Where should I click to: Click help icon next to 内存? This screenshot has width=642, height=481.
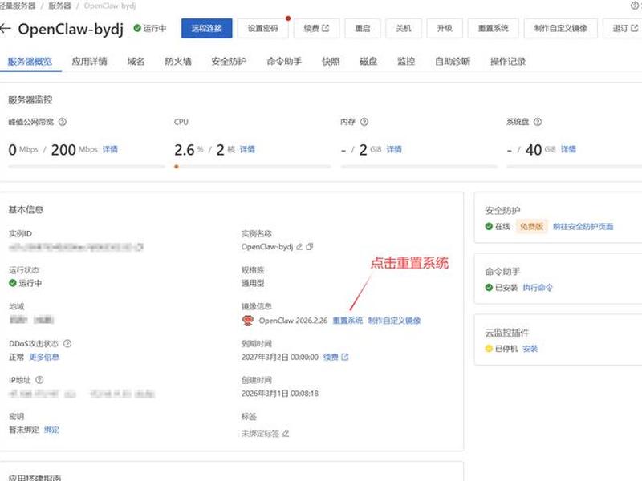coord(364,122)
